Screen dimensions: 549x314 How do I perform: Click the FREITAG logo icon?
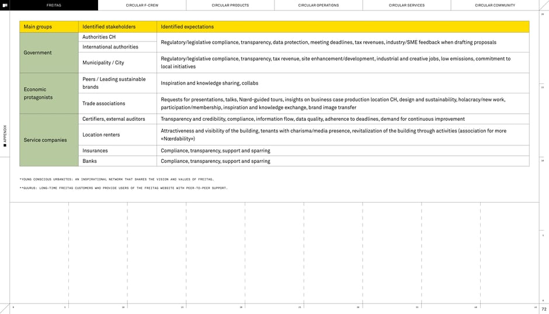[5, 5]
